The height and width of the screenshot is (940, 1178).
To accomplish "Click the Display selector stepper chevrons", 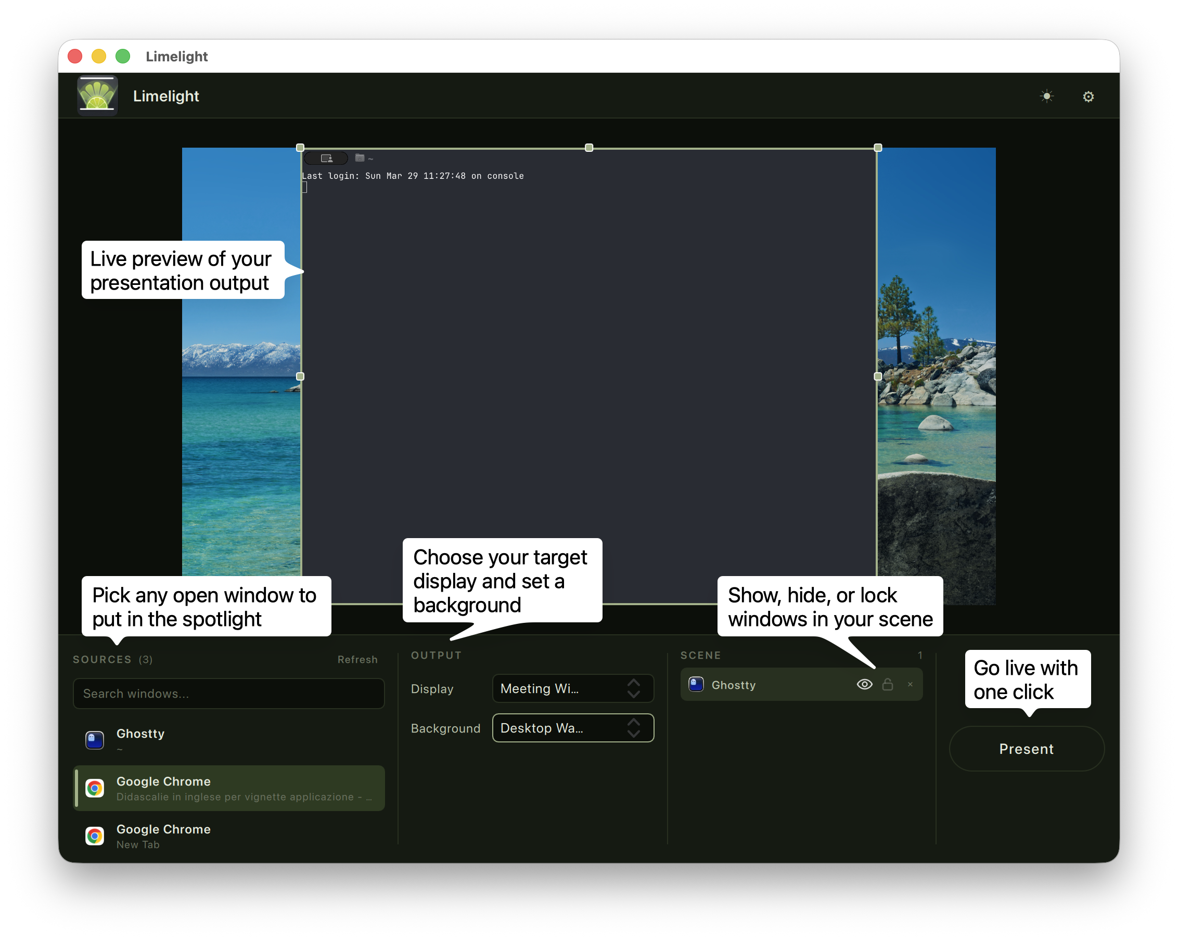I will [x=634, y=688].
